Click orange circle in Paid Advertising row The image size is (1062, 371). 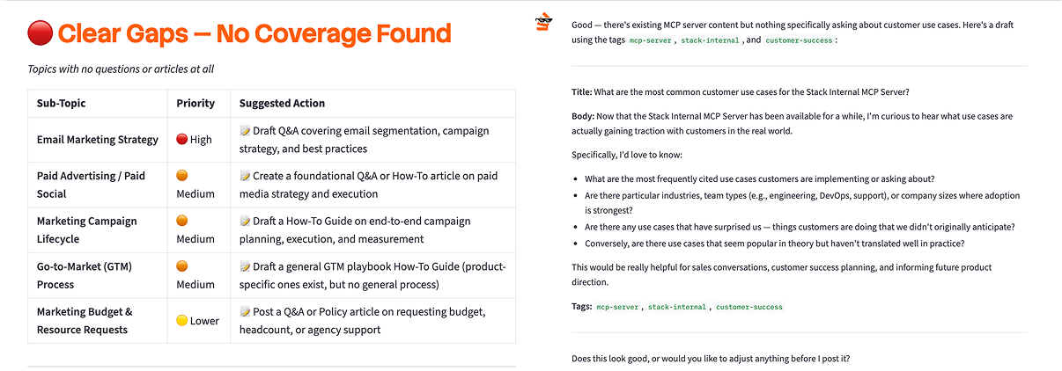182,176
